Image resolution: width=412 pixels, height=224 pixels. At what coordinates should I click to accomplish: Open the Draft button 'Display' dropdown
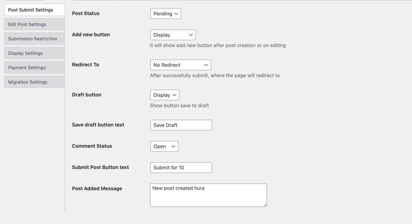pyautogui.click(x=165, y=95)
